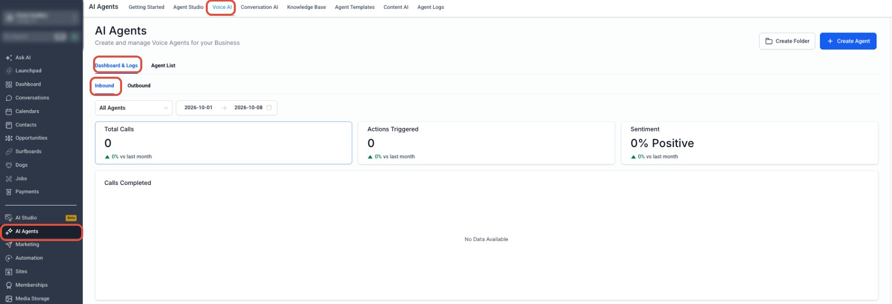Select the Sentiment card
Viewport: 892px width, 304px height.
750,143
